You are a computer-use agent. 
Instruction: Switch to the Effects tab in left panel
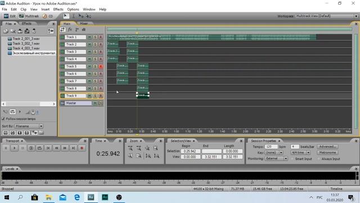tap(26, 24)
